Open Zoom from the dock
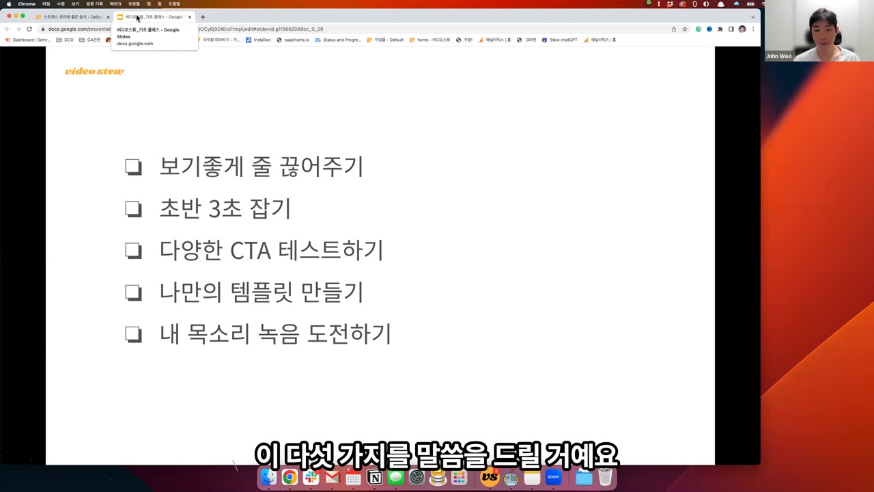Image resolution: width=874 pixels, height=492 pixels. [x=553, y=477]
